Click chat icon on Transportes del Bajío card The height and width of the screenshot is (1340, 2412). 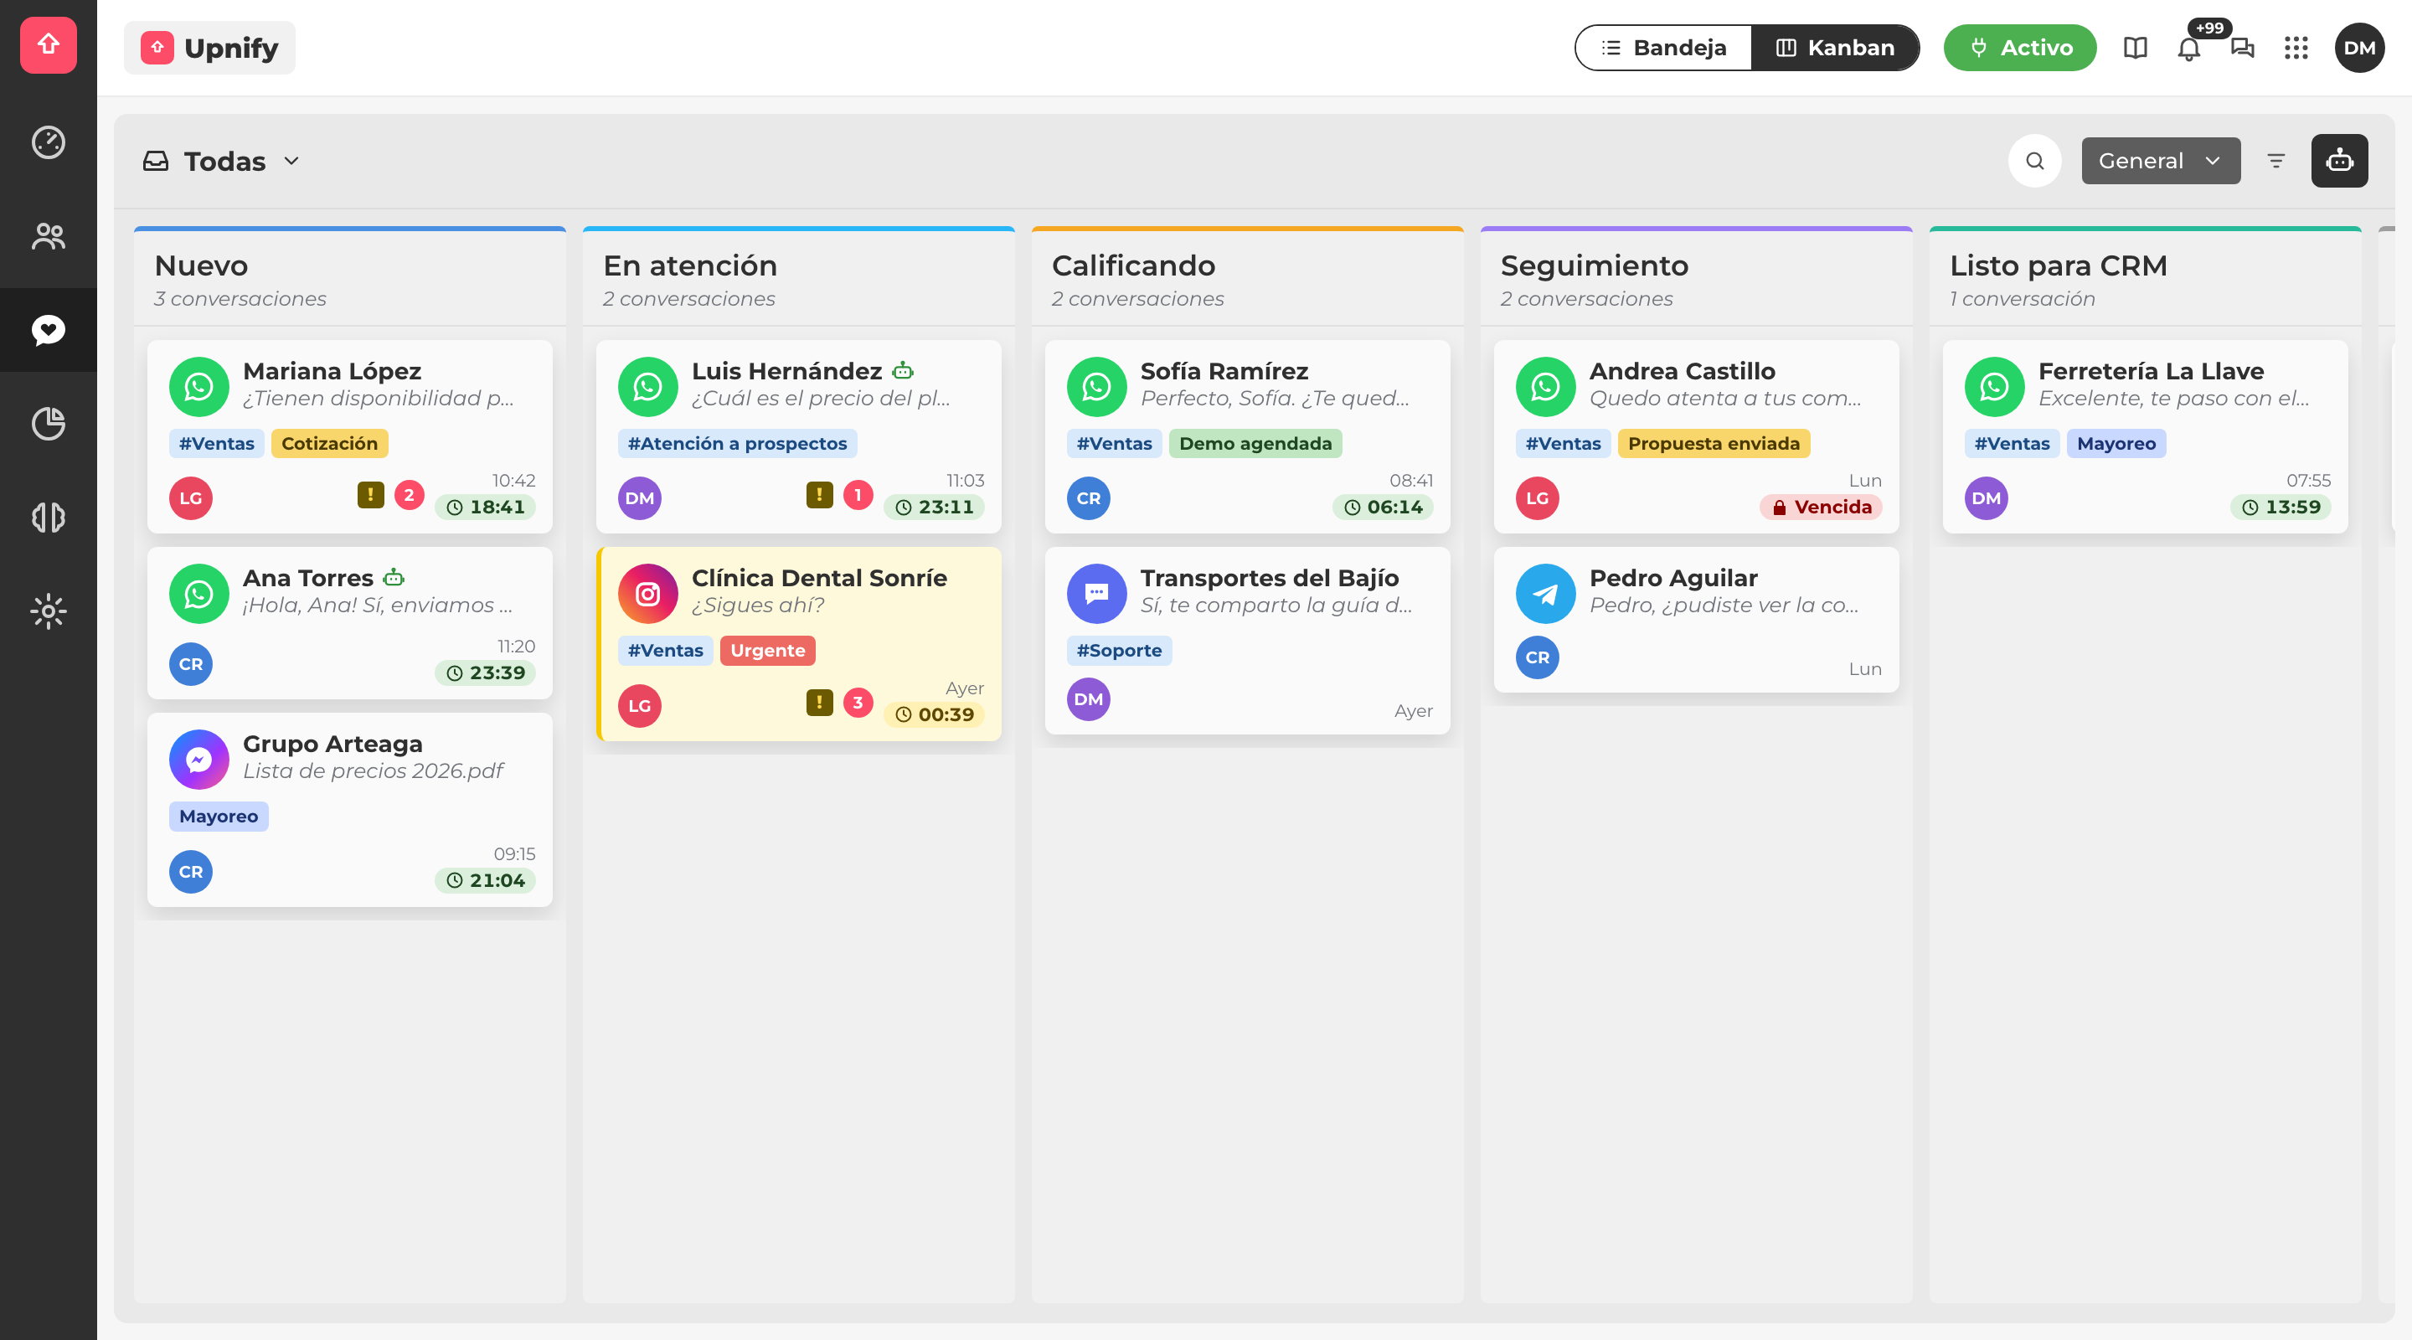[1096, 593]
